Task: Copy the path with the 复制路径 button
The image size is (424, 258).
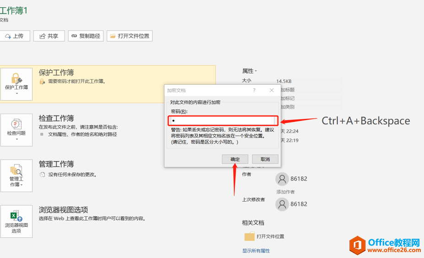Action: pos(86,36)
